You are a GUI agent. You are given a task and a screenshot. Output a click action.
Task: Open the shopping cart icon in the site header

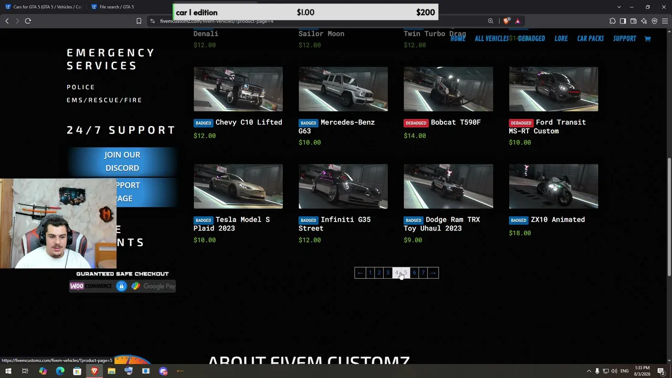tap(647, 38)
